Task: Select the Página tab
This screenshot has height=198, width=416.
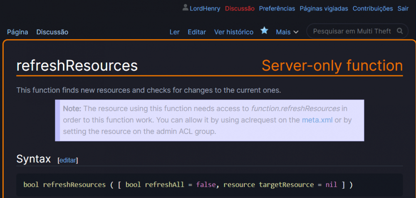Action: coord(17,32)
